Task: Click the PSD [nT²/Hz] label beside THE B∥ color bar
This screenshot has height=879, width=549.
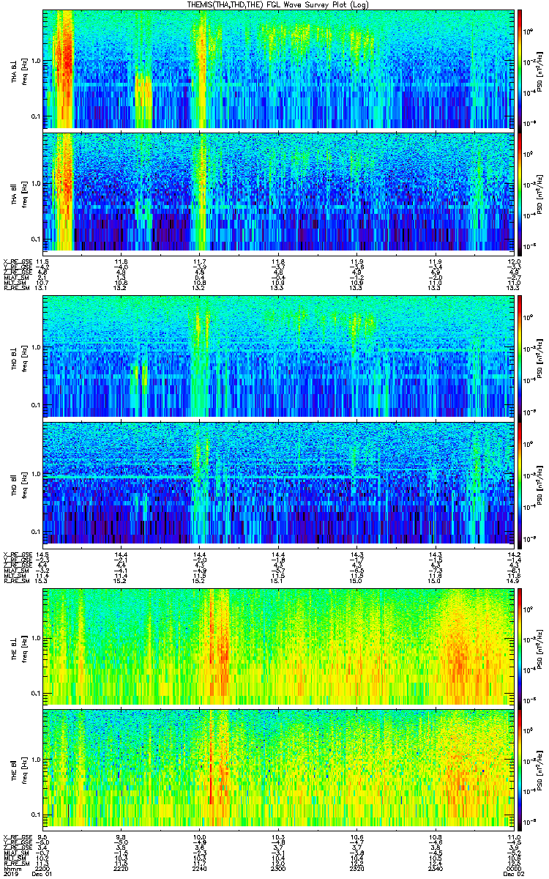Action: coord(540,770)
